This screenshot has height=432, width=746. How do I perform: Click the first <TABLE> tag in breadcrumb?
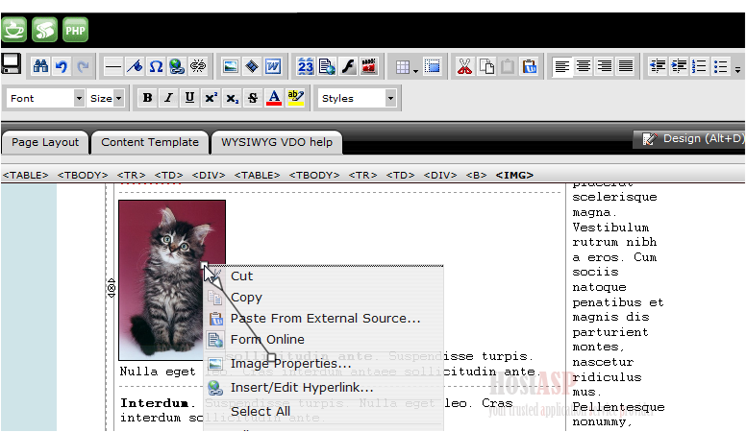pos(25,176)
